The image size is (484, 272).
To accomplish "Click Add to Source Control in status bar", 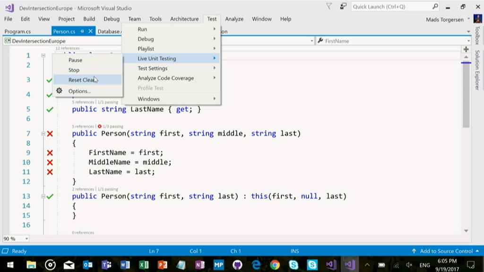I will 446,251.
